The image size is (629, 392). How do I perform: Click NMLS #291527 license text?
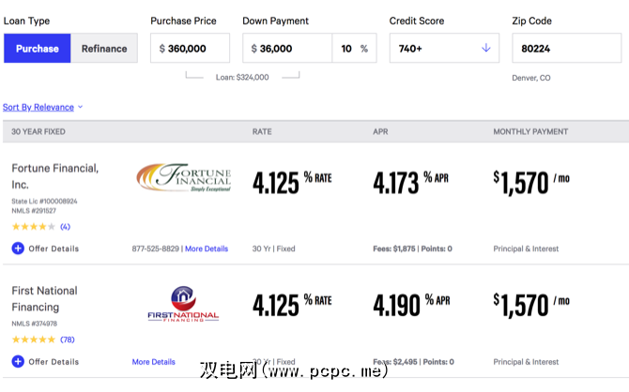(34, 211)
